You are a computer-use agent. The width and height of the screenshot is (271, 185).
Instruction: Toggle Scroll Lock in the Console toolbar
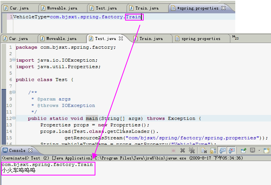coord(213,151)
